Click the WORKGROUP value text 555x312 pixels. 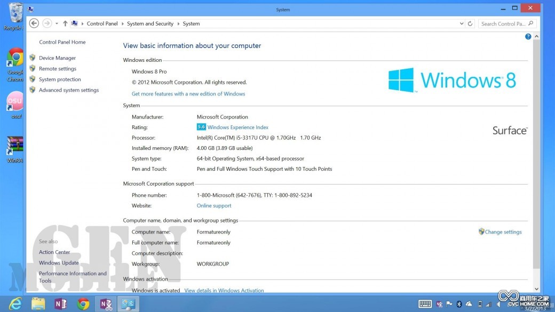pyautogui.click(x=213, y=264)
